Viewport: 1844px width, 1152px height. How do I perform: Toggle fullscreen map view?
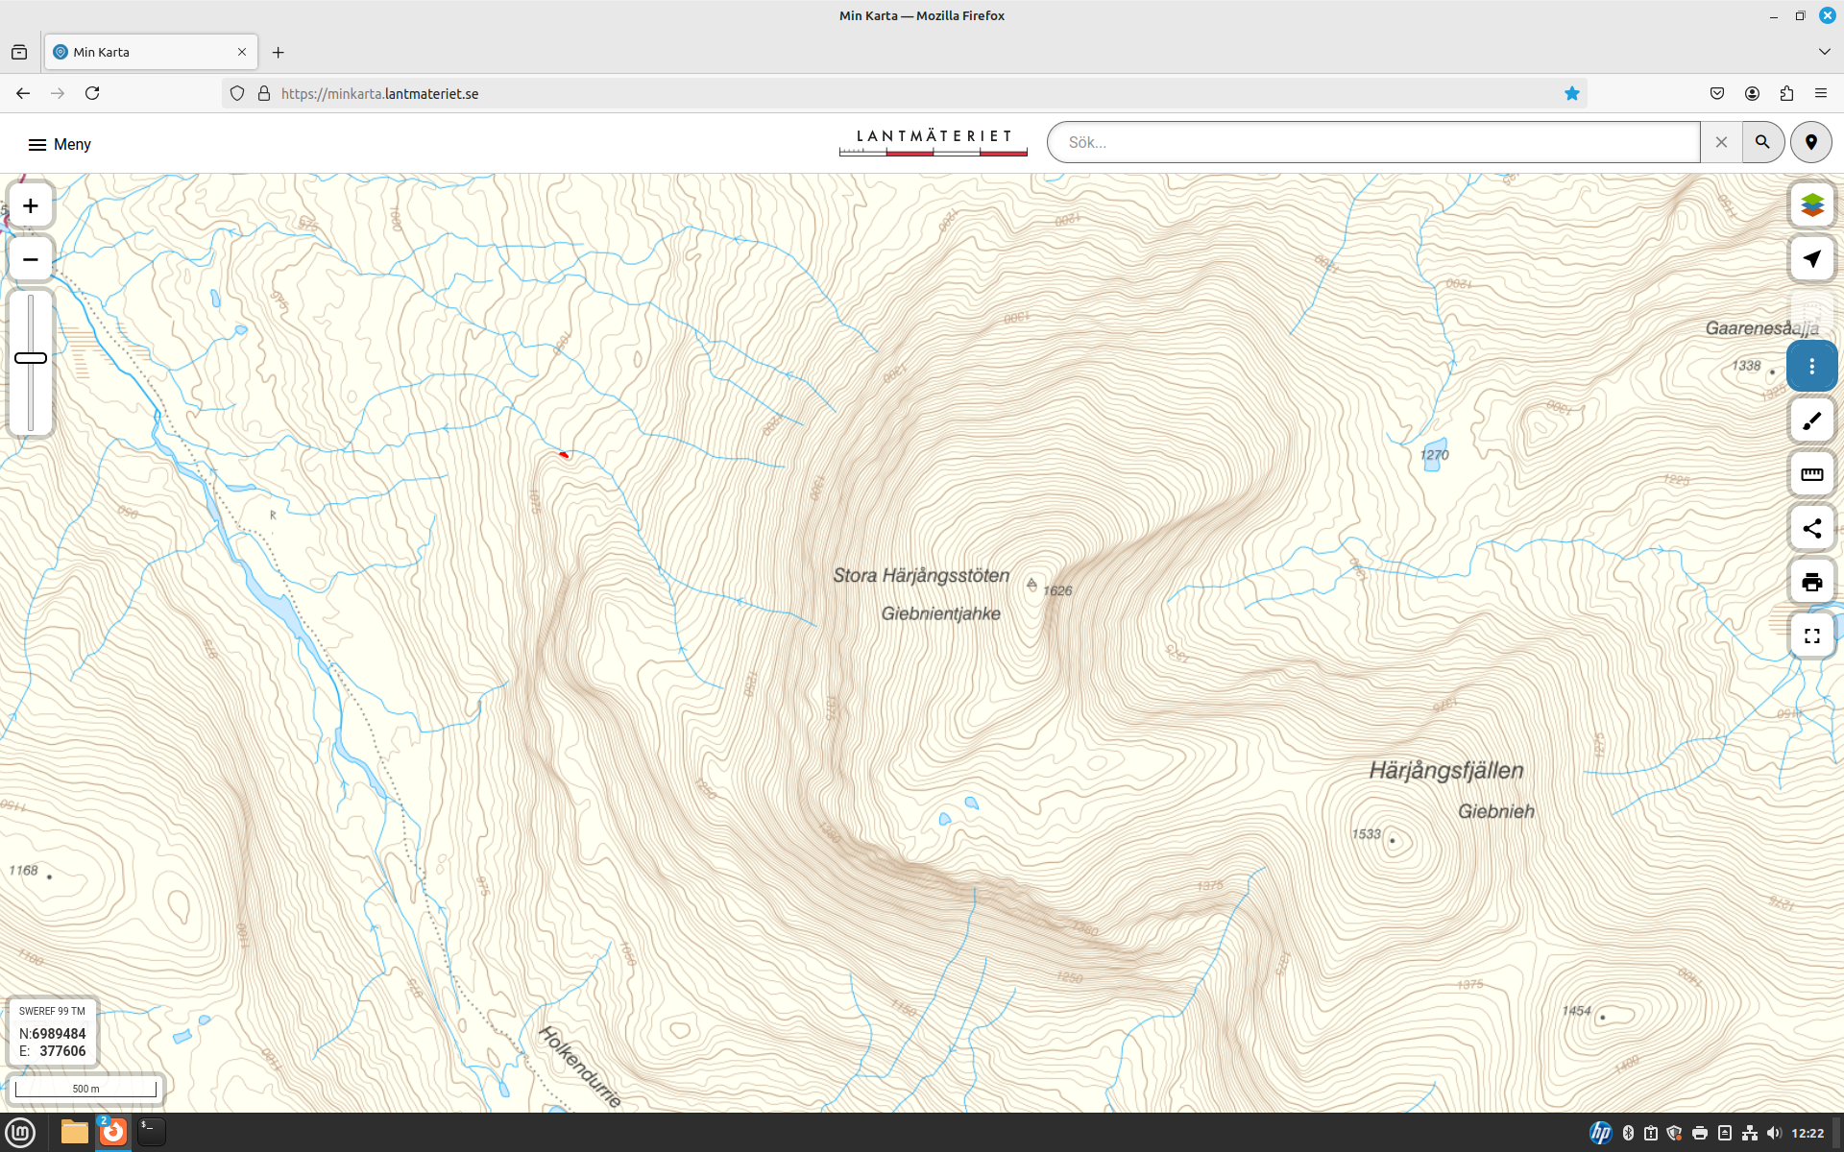[x=1811, y=636]
